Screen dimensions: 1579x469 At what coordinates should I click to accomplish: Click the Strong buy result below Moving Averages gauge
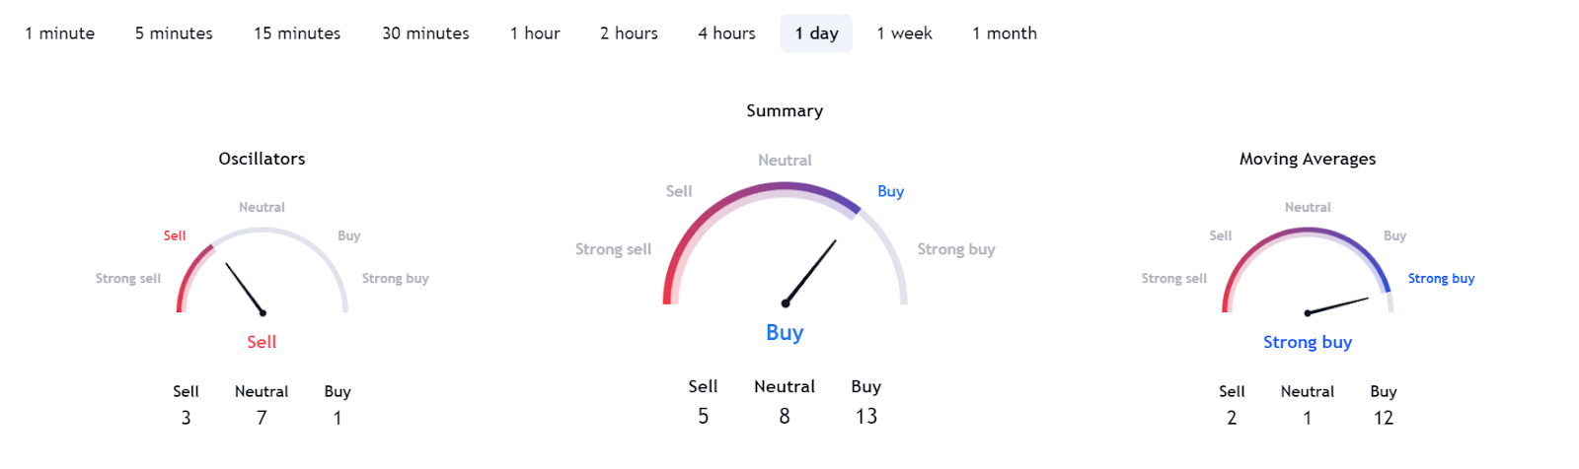(1308, 342)
